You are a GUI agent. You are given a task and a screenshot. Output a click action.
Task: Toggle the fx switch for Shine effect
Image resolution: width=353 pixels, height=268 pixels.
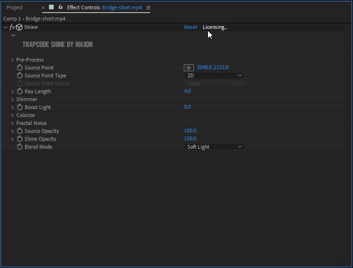click(12, 27)
